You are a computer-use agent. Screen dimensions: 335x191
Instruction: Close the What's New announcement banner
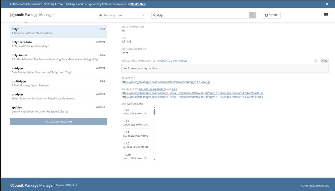[327, 4]
